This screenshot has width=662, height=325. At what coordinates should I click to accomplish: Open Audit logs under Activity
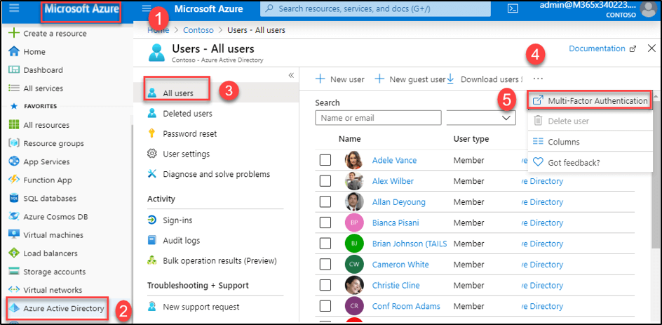point(181,240)
